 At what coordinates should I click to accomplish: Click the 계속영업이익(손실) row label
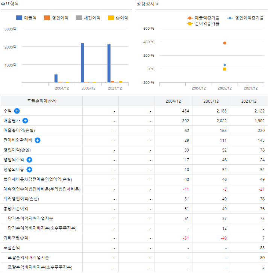click(21, 199)
